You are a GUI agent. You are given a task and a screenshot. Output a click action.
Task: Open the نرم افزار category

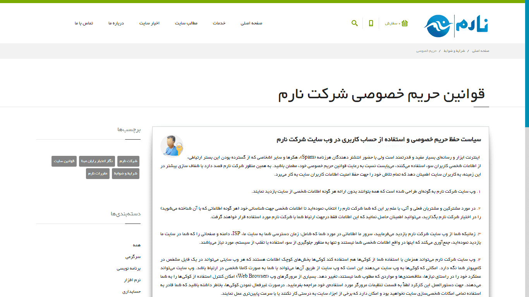coord(132,280)
